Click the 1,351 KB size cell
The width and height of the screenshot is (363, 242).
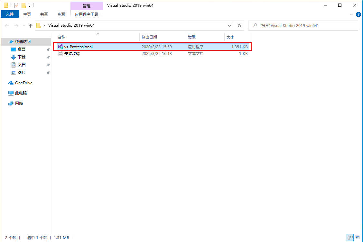point(239,47)
